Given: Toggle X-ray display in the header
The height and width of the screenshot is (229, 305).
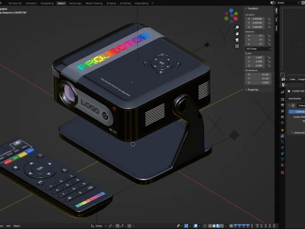Looking at the screenshot, I should point(205,226).
